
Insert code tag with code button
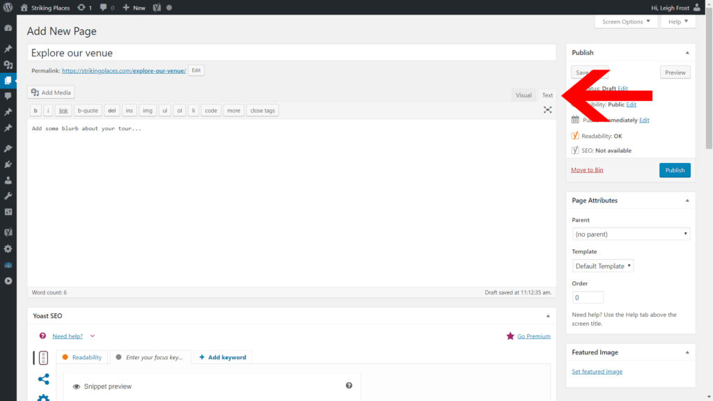[211, 111]
